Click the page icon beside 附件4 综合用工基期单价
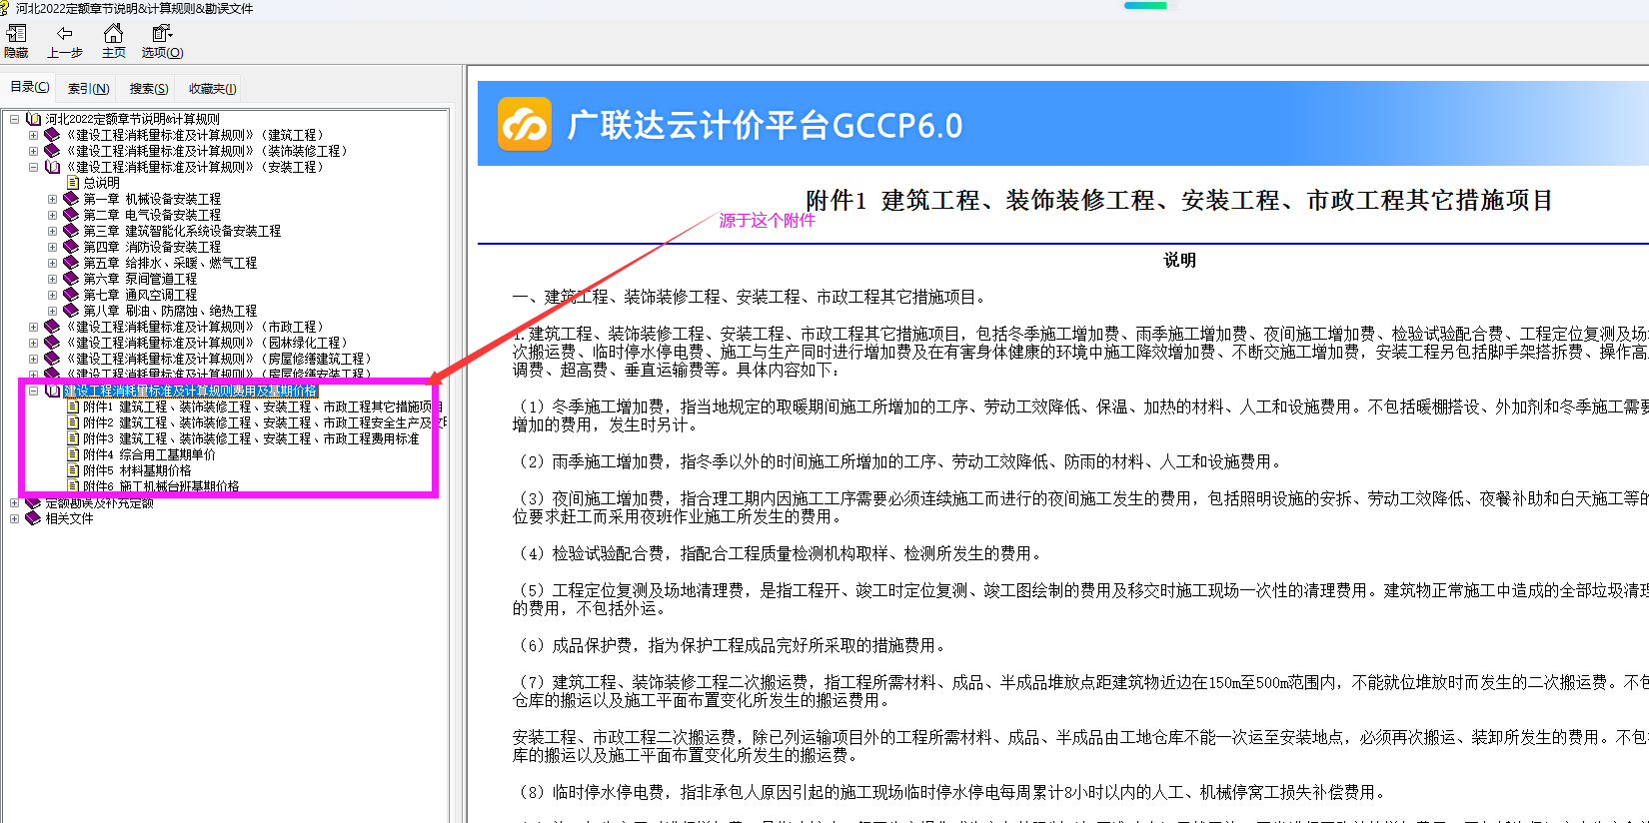Viewport: 1649px width, 823px height. 72,454
